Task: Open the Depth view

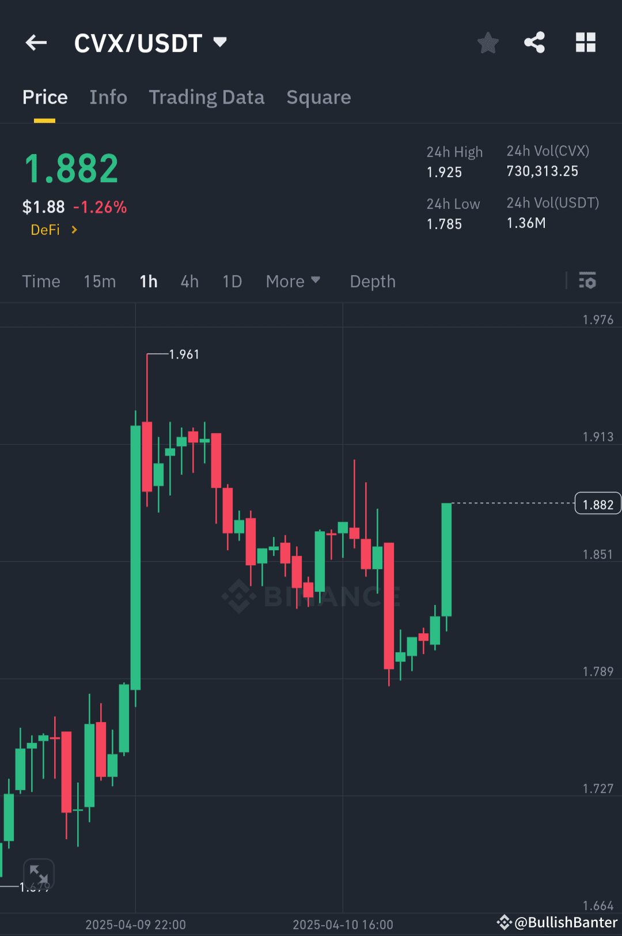Action: 372,281
